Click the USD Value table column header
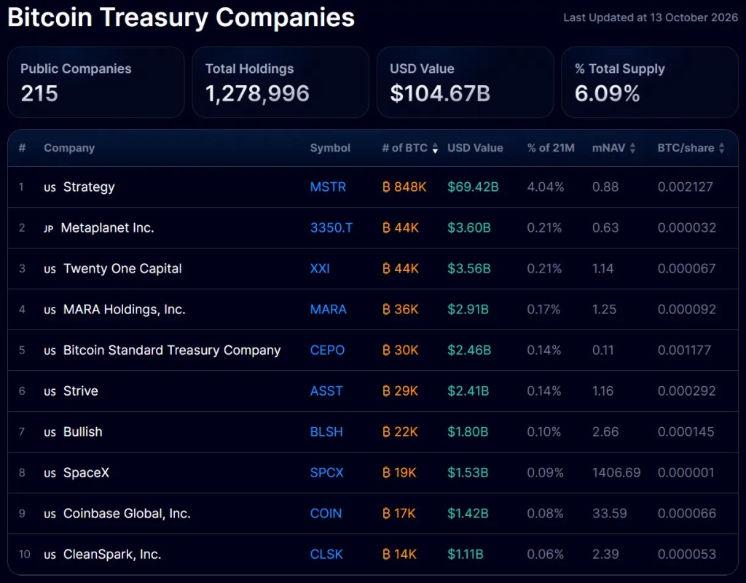The width and height of the screenshot is (746, 583). click(x=475, y=148)
